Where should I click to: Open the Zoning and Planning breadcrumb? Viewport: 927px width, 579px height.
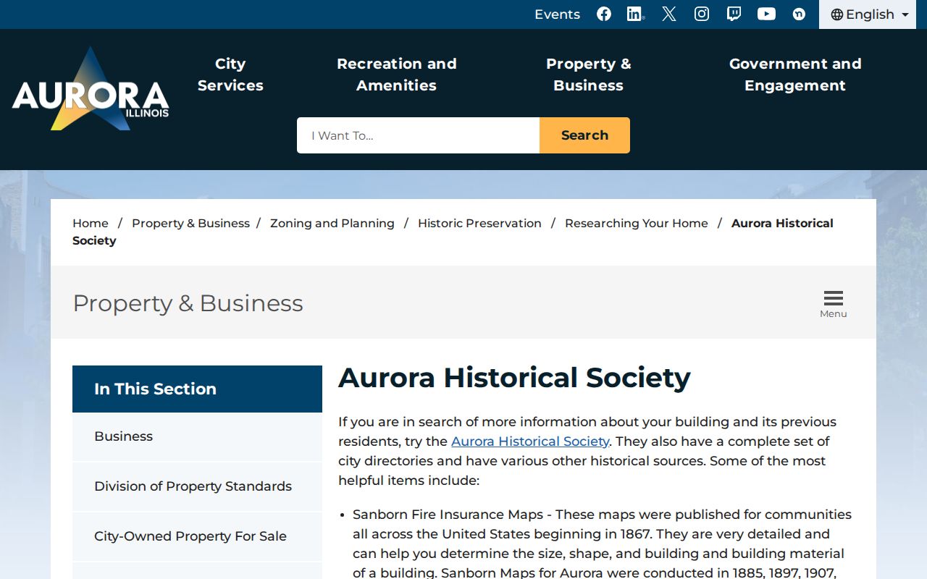(x=332, y=224)
